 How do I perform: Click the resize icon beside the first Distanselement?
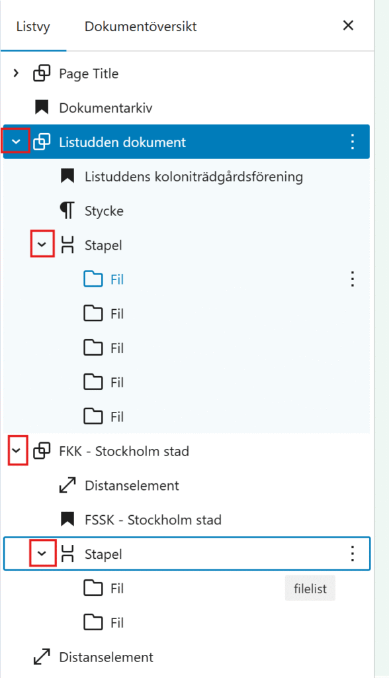(x=67, y=485)
